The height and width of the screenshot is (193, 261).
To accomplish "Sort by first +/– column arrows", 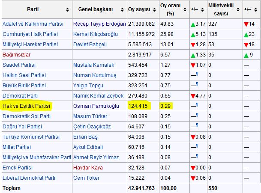I will point(203,10).
